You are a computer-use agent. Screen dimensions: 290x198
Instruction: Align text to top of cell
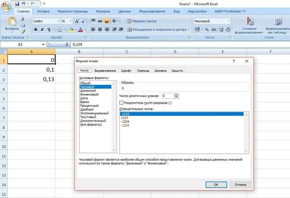[93, 21]
